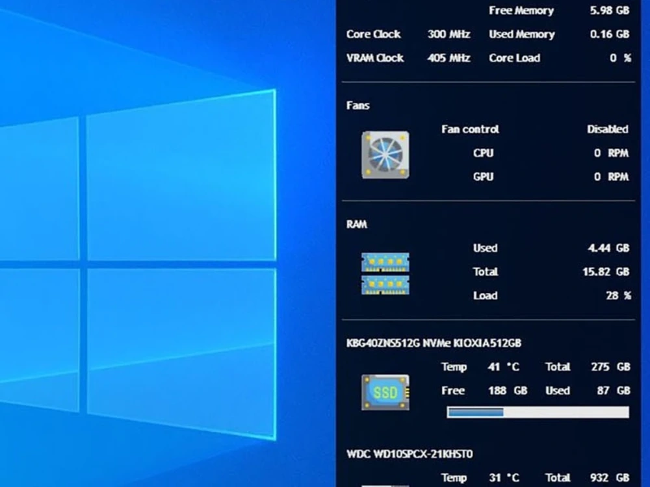Click the CPU fan '0 RPM' value

point(611,153)
